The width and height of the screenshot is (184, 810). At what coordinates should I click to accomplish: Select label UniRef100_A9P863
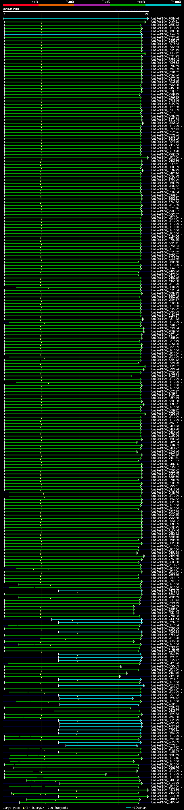click(x=165, y=63)
